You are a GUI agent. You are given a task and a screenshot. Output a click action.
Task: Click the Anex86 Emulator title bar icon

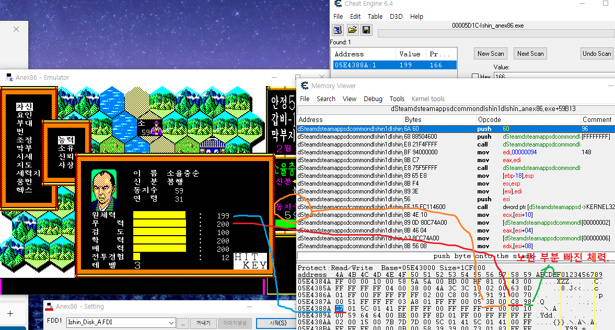coord(9,78)
